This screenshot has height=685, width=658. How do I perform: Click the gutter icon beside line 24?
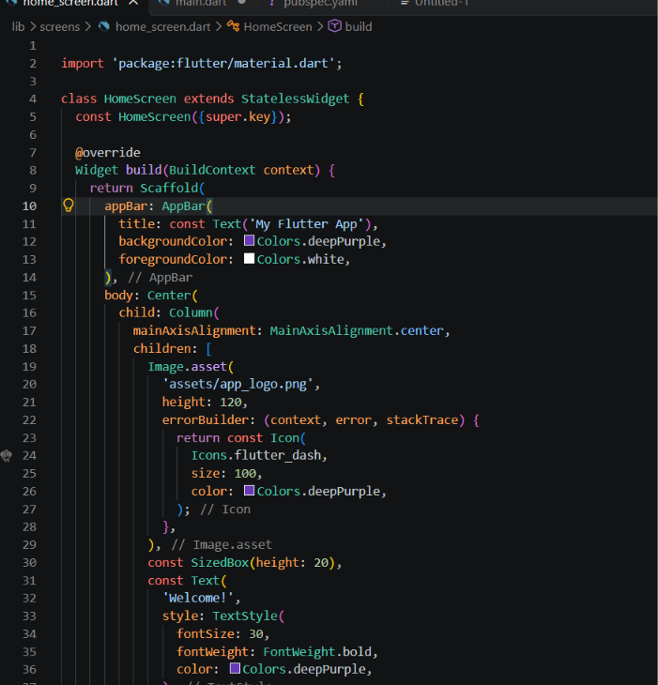click(x=7, y=455)
